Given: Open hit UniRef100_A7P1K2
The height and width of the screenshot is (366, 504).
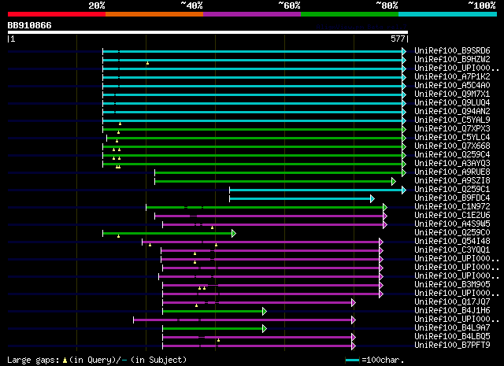Looking at the screenshot, I should tap(452, 76).
